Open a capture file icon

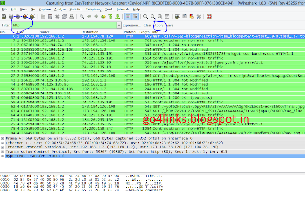point(43,17)
